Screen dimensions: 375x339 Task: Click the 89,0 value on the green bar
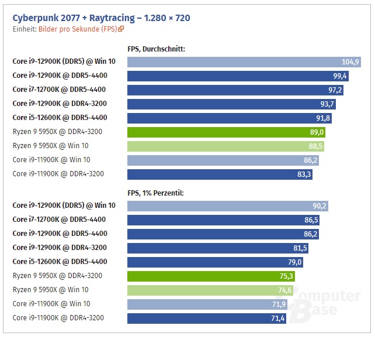[x=317, y=132]
